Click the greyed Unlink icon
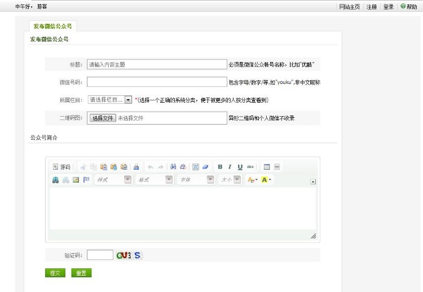This screenshot has height=292, width=423. click(66, 180)
